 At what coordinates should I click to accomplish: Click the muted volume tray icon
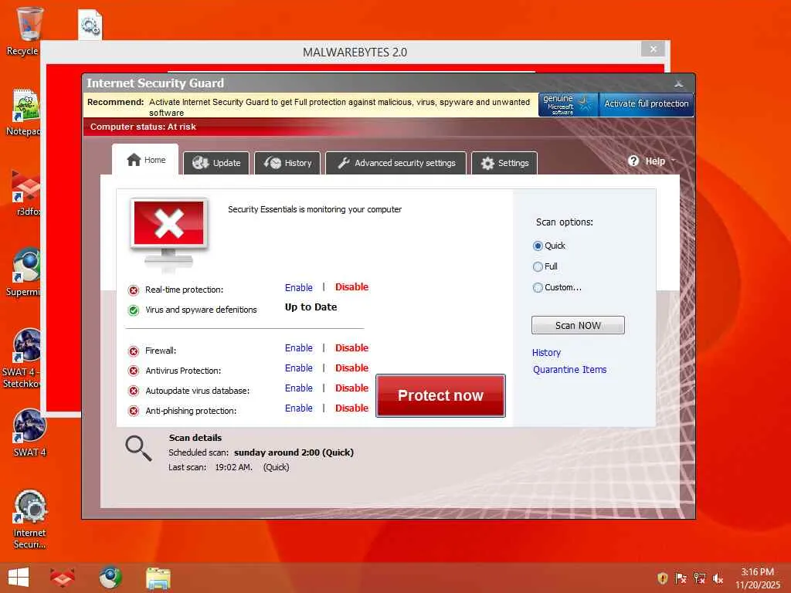click(x=718, y=578)
